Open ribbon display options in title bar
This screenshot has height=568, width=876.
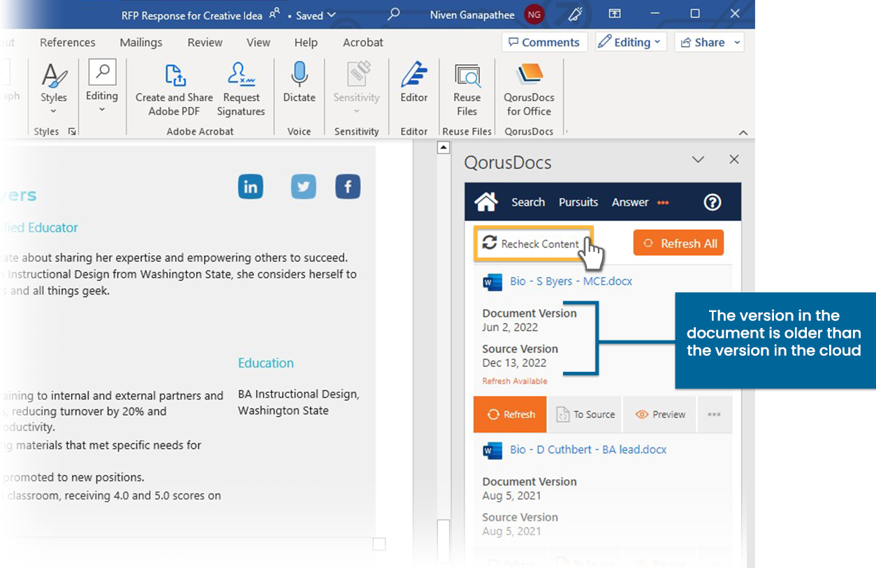615,14
